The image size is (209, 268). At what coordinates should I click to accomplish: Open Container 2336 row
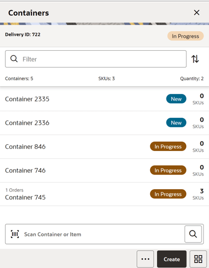tap(104, 123)
